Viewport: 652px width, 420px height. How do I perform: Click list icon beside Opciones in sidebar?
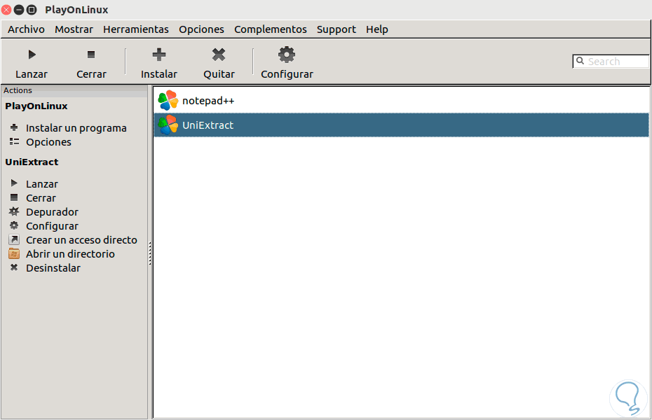point(14,141)
